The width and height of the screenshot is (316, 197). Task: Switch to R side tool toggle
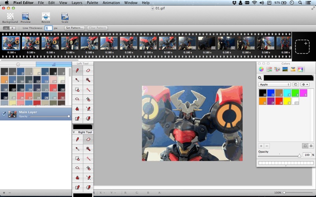(x=13, y=28)
